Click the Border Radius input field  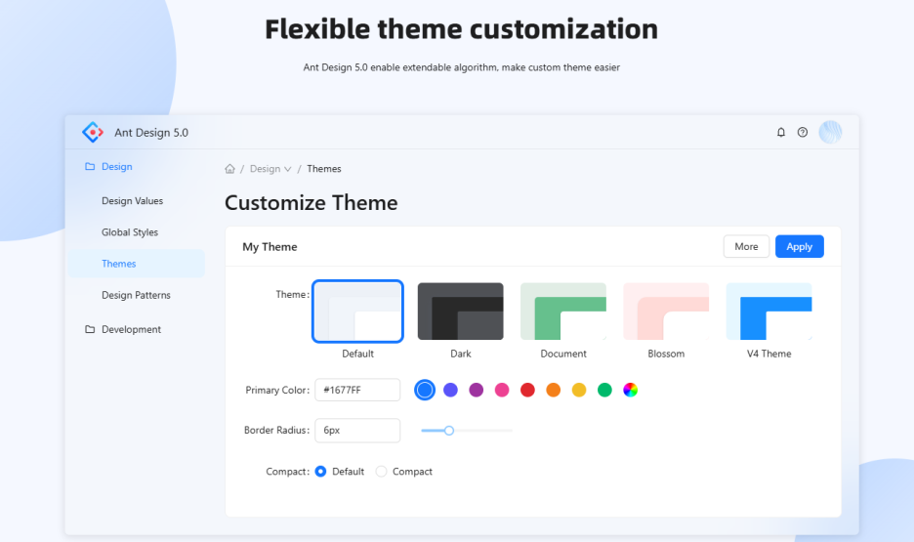coord(357,430)
